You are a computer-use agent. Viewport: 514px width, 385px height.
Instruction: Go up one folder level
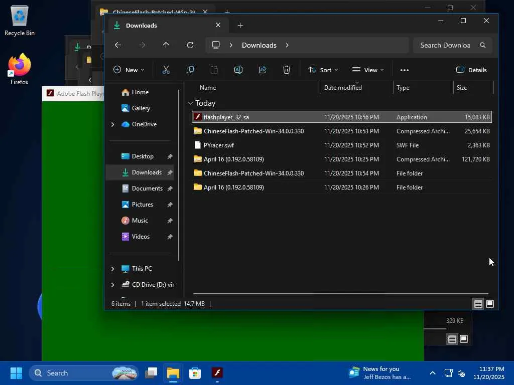pos(166,45)
